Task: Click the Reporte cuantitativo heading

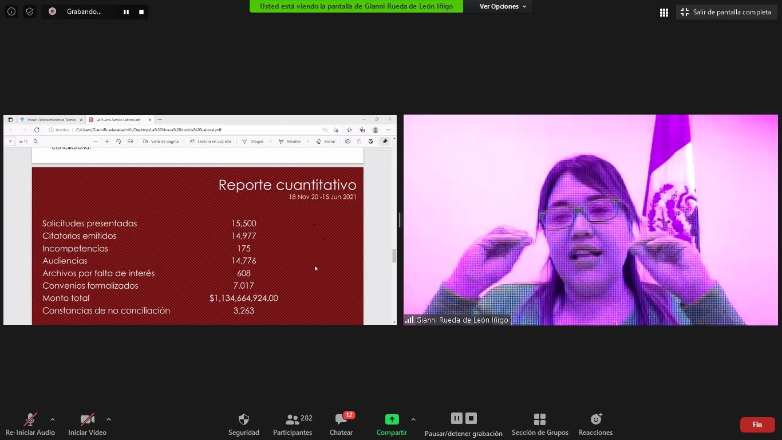Action: coord(287,185)
